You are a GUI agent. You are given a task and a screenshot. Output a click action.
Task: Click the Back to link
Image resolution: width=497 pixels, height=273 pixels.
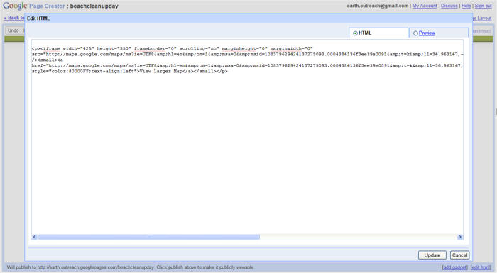point(14,18)
